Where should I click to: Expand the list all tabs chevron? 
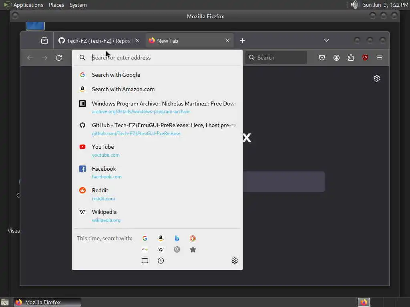coord(327,40)
